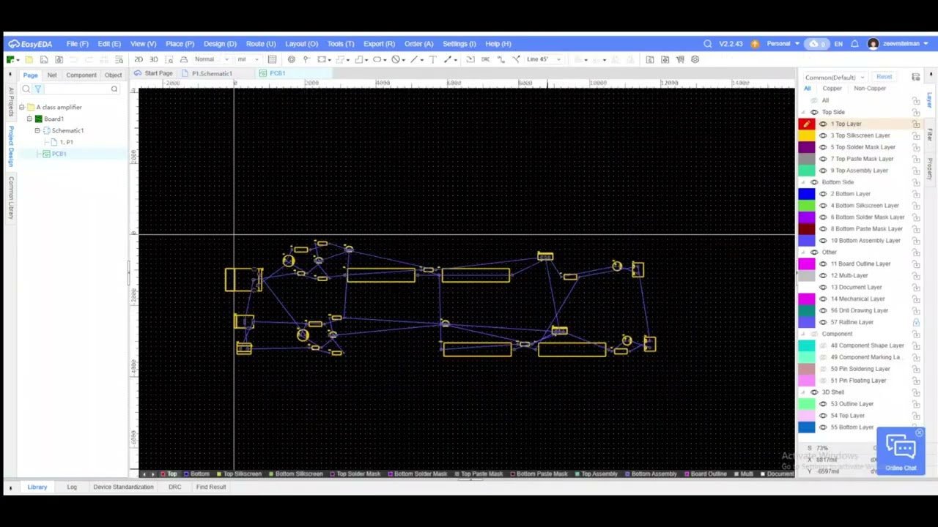Open the Route menu
The height and width of the screenshot is (527, 938).
tap(261, 44)
